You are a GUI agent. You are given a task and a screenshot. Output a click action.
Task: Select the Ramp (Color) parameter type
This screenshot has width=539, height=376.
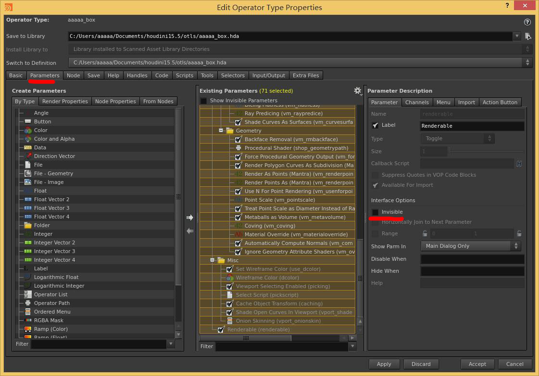pyautogui.click(x=51, y=329)
